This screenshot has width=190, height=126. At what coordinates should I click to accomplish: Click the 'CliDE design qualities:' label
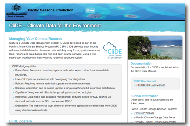tap(25, 66)
